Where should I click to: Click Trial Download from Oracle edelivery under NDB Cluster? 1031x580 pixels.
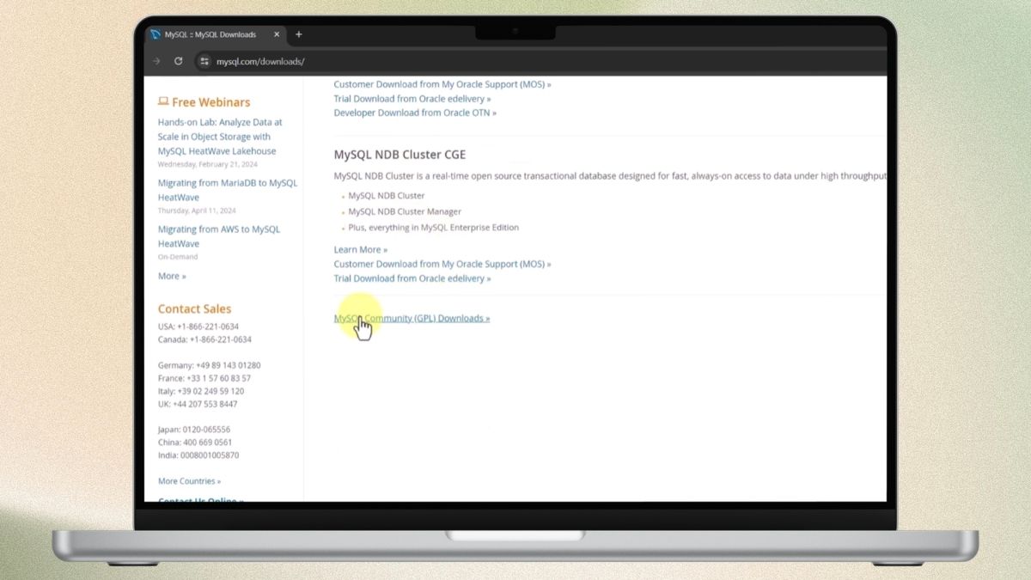[x=412, y=278]
